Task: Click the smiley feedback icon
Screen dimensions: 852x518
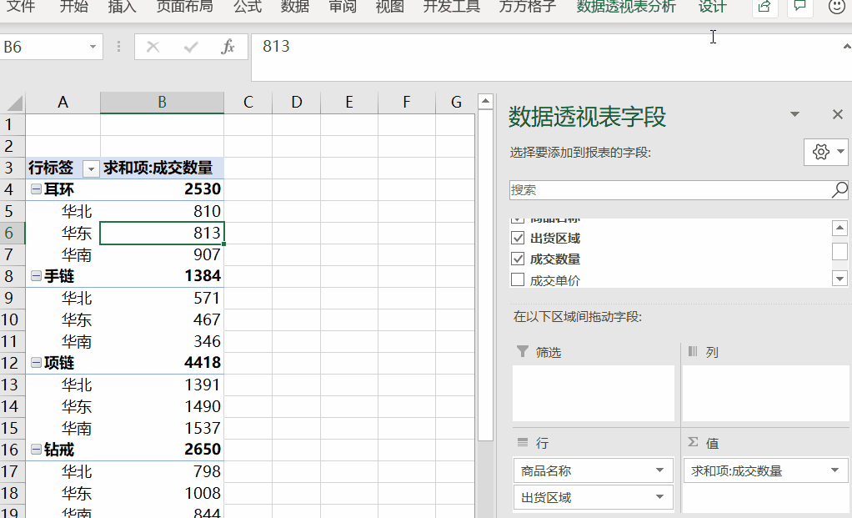Action: tap(837, 7)
